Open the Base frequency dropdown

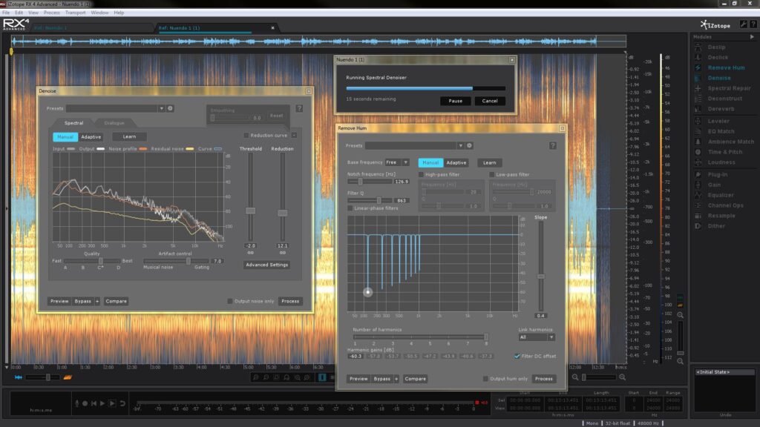[x=397, y=162]
